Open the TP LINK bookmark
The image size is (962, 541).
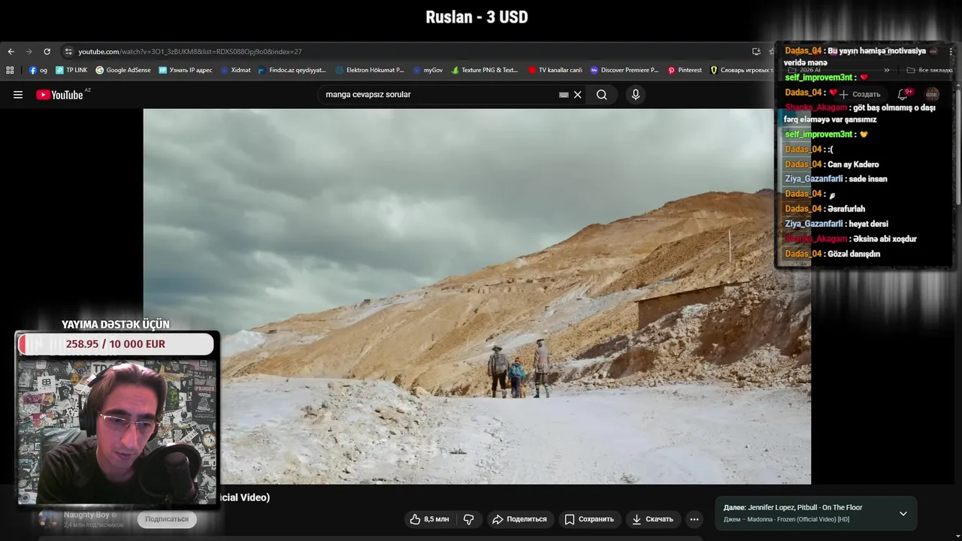[71, 70]
